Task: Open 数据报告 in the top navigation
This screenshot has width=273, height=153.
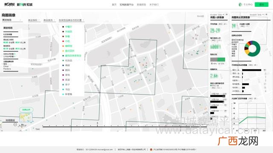Action: (x=141, y=5)
